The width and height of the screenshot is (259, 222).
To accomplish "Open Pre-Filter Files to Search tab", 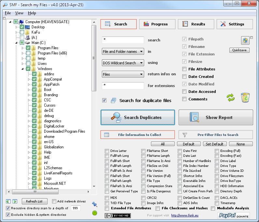I will point(216,135).
